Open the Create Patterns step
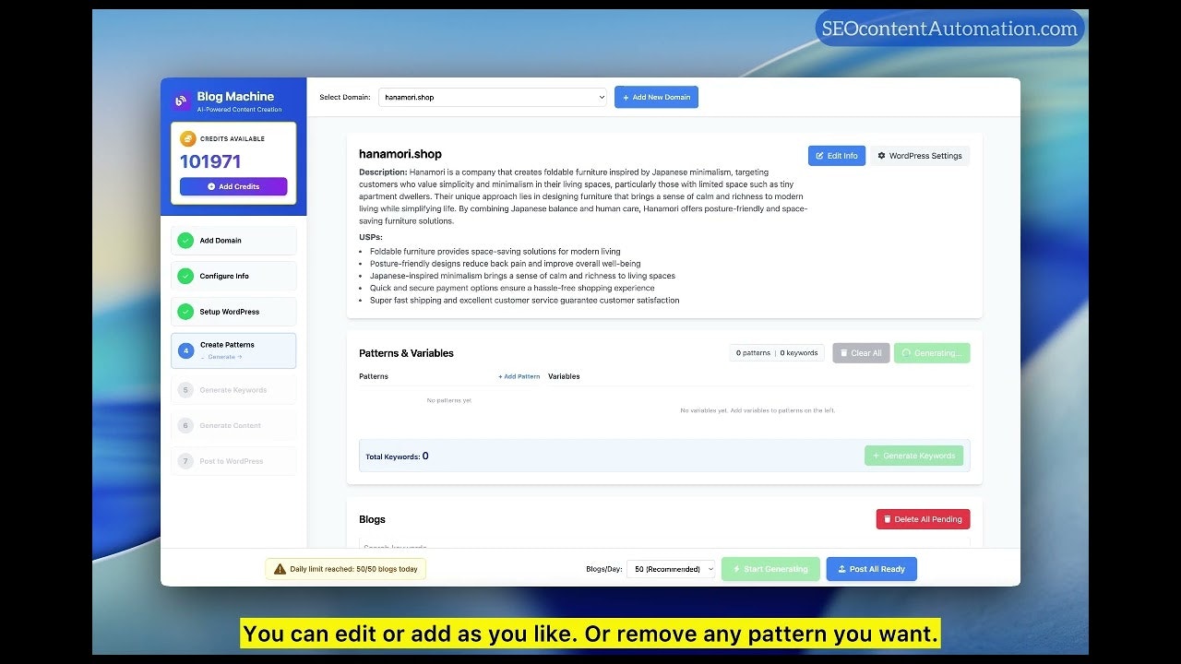 click(x=233, y=350)
